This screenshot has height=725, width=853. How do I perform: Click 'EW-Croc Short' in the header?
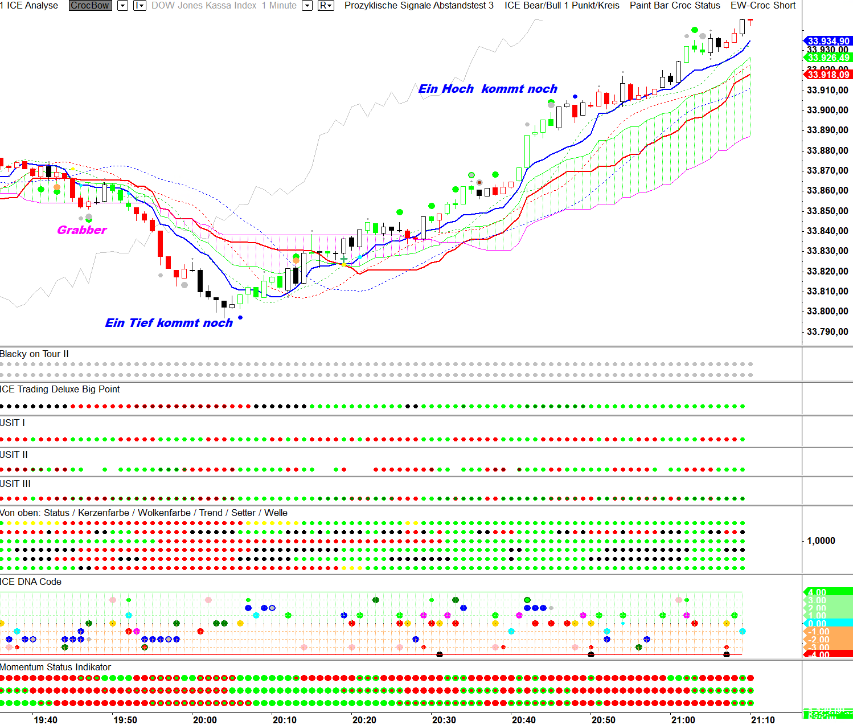coord(762,6)
